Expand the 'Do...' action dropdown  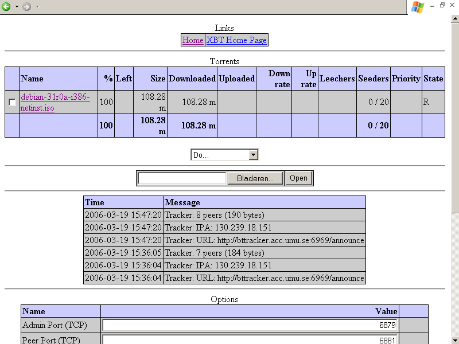point(253,155)
